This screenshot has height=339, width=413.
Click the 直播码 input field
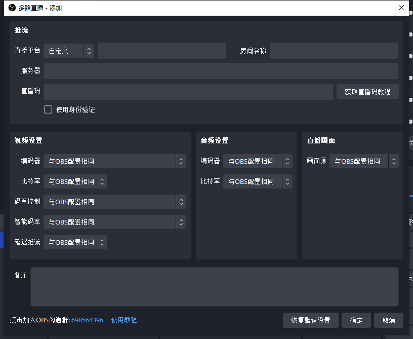188,92
